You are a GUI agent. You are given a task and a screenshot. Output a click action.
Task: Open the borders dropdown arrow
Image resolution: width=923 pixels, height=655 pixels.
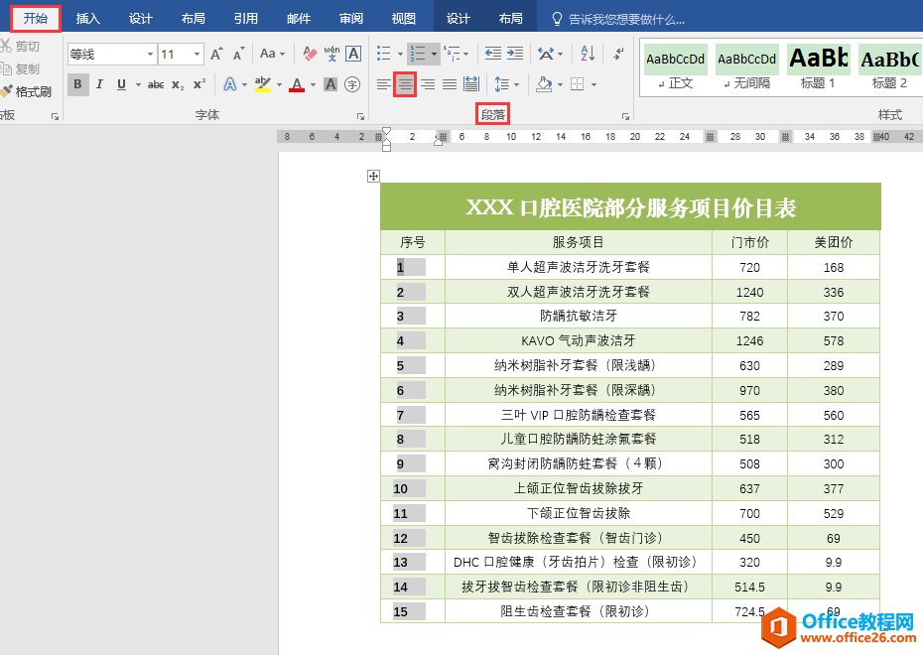coord(593,84)
